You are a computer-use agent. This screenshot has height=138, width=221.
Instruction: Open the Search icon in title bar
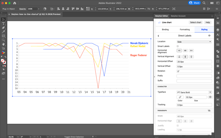click(204, 3)
